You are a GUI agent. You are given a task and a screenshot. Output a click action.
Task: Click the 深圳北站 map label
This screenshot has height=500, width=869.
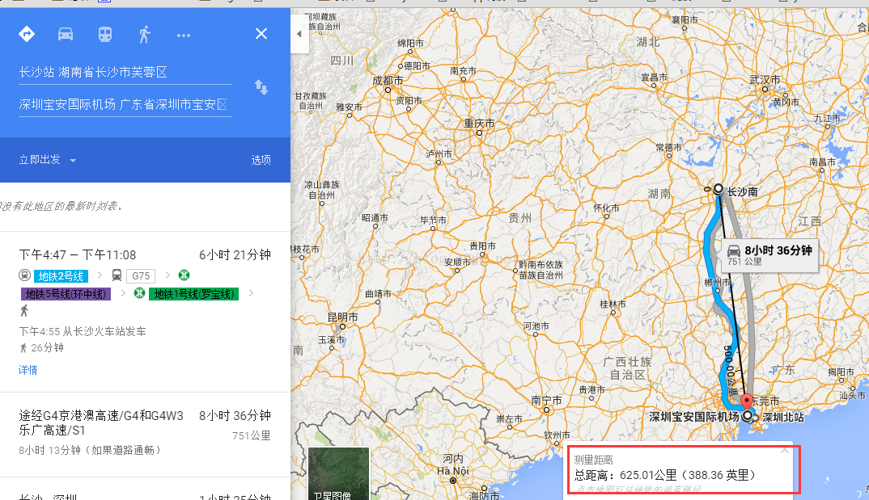783,418
